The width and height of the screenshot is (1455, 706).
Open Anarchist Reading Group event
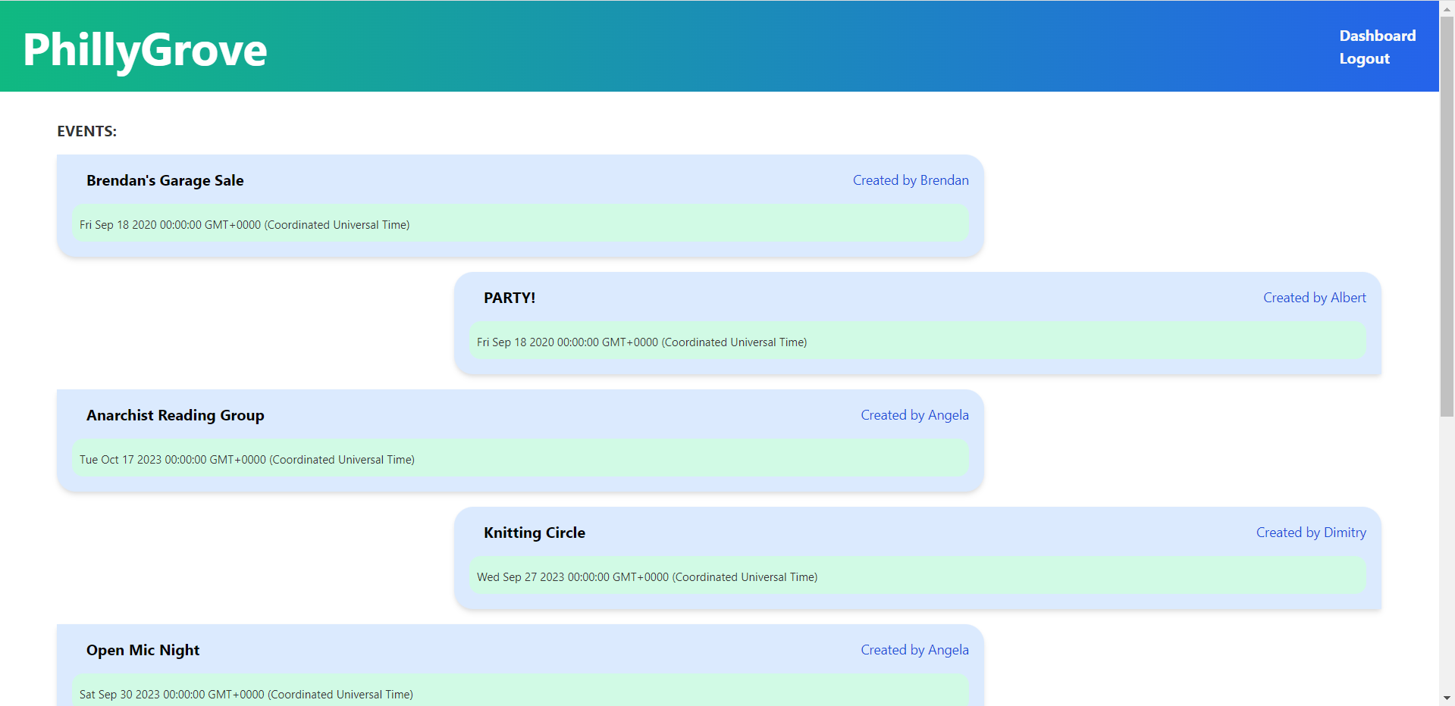click(175, 415)
